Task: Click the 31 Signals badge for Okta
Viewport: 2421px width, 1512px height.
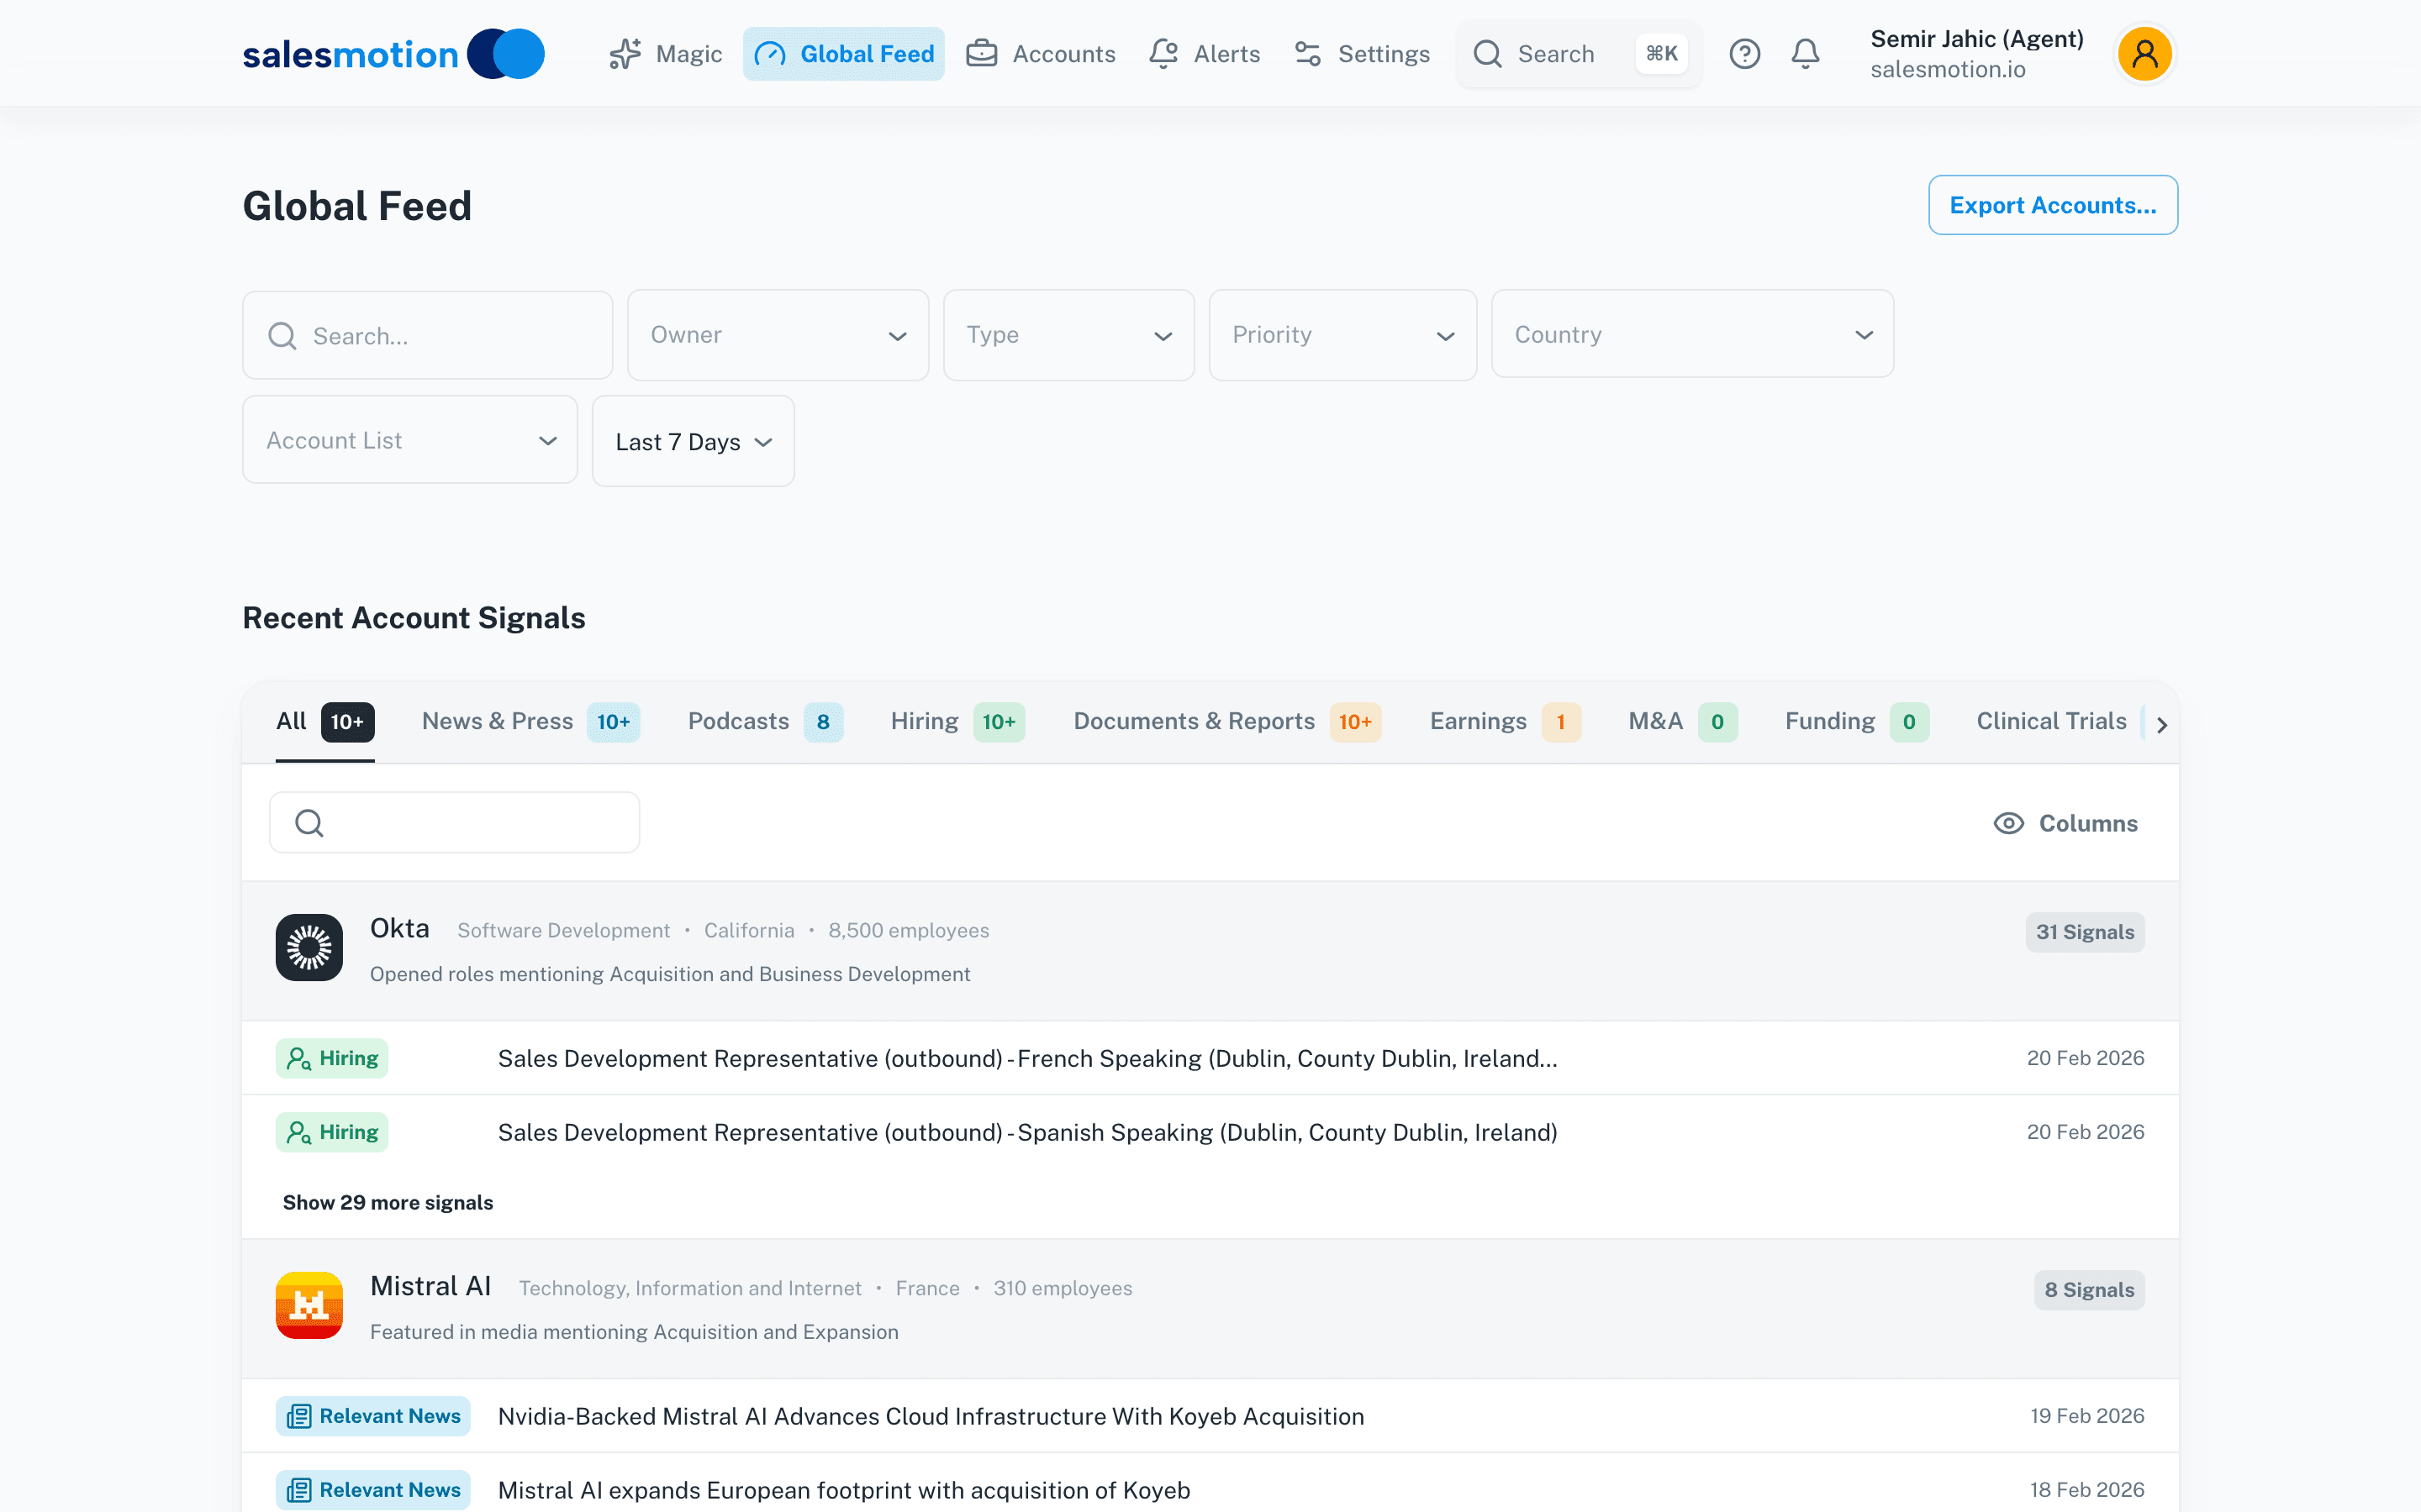Action: pyautogui.click(x=2085, y=932)
